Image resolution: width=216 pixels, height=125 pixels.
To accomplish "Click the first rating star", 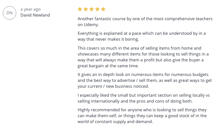I will [80, 9].
